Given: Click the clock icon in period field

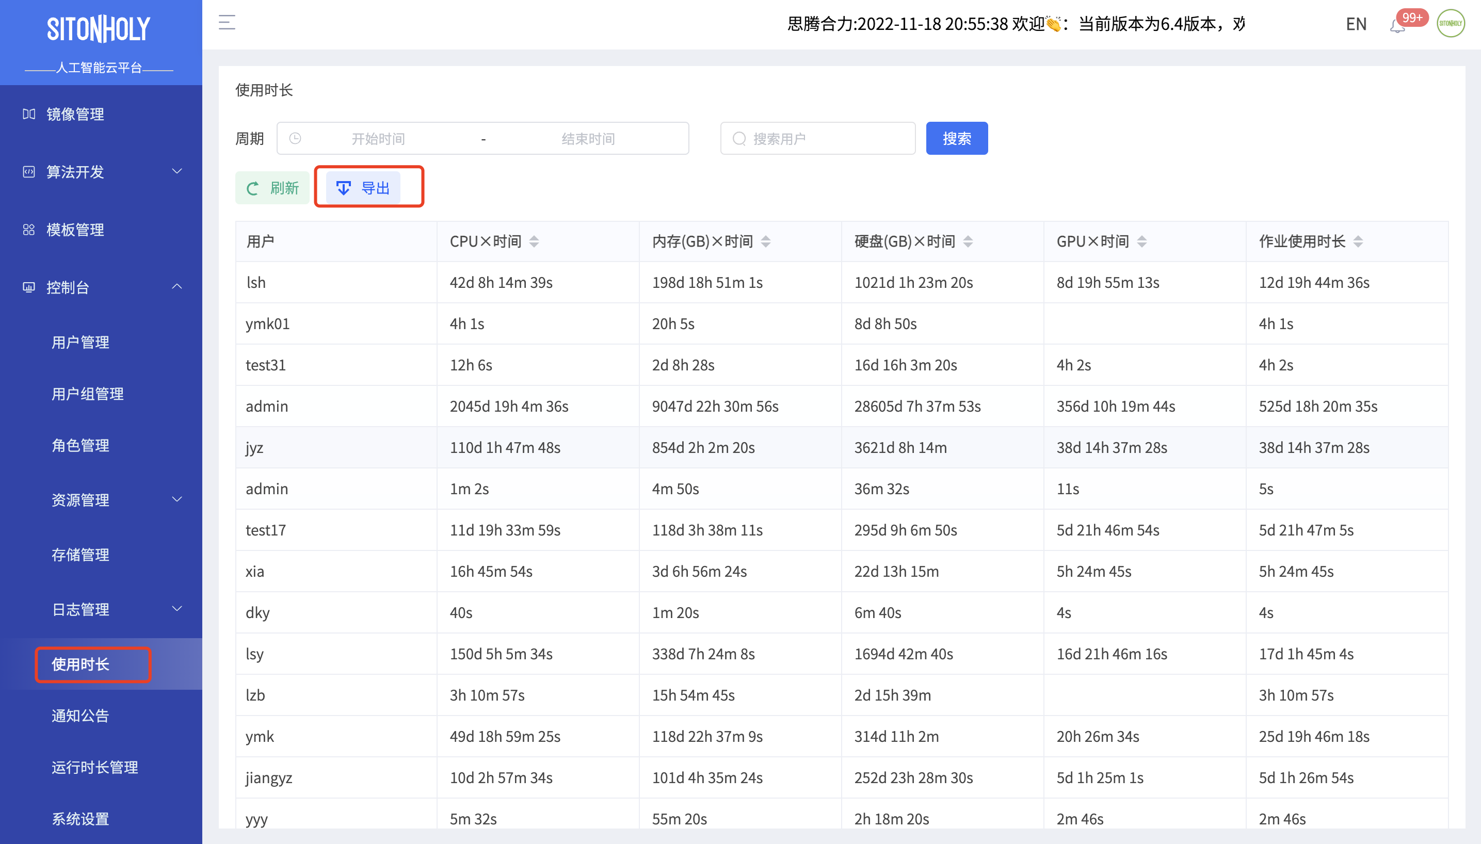Looking at the screenshot, I should tap(295, 139).
